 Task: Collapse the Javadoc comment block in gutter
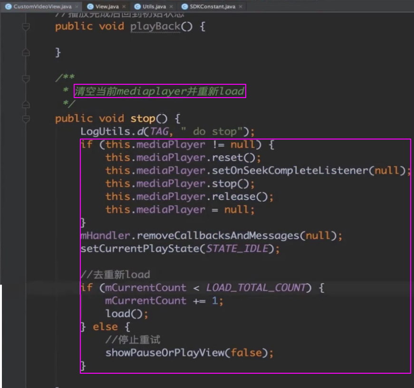pos(26,79)
